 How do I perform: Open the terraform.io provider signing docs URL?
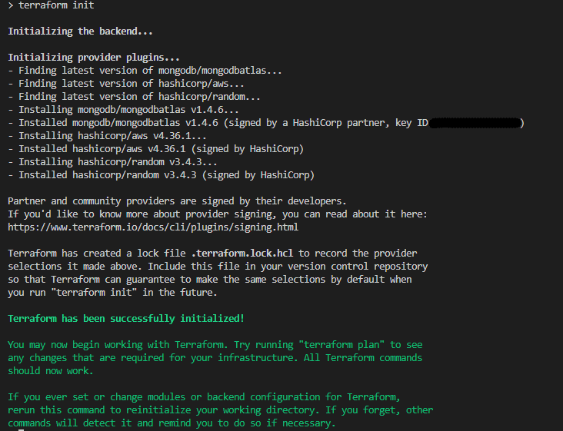click(153, 227)
